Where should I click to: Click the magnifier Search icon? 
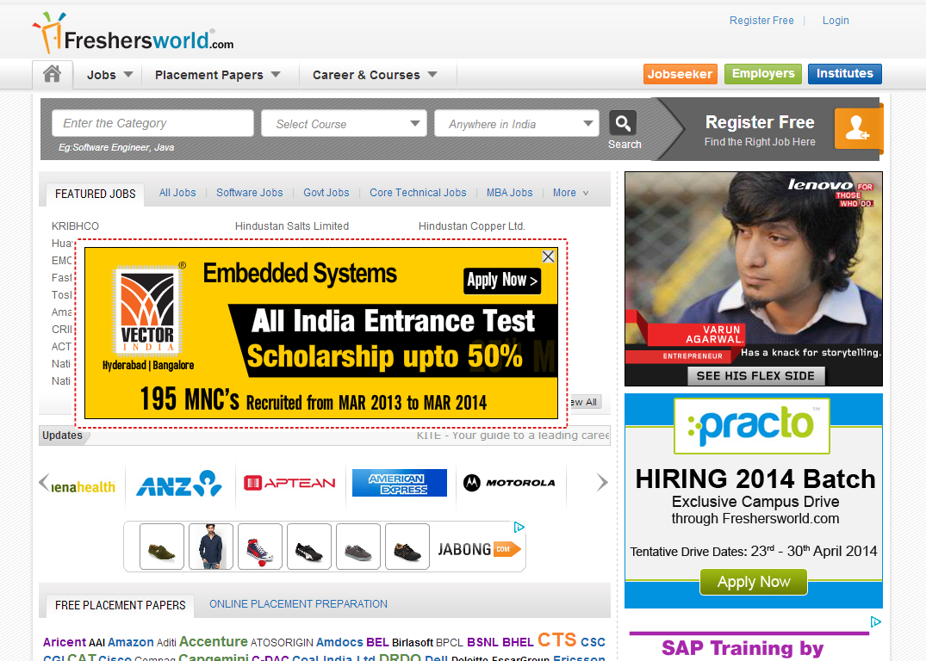[623, 122]
